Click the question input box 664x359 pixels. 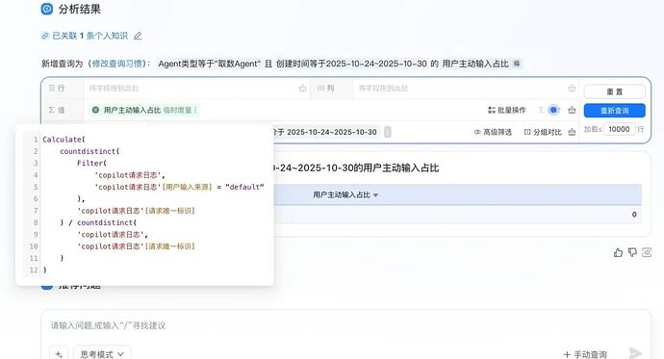click(345, 325)
